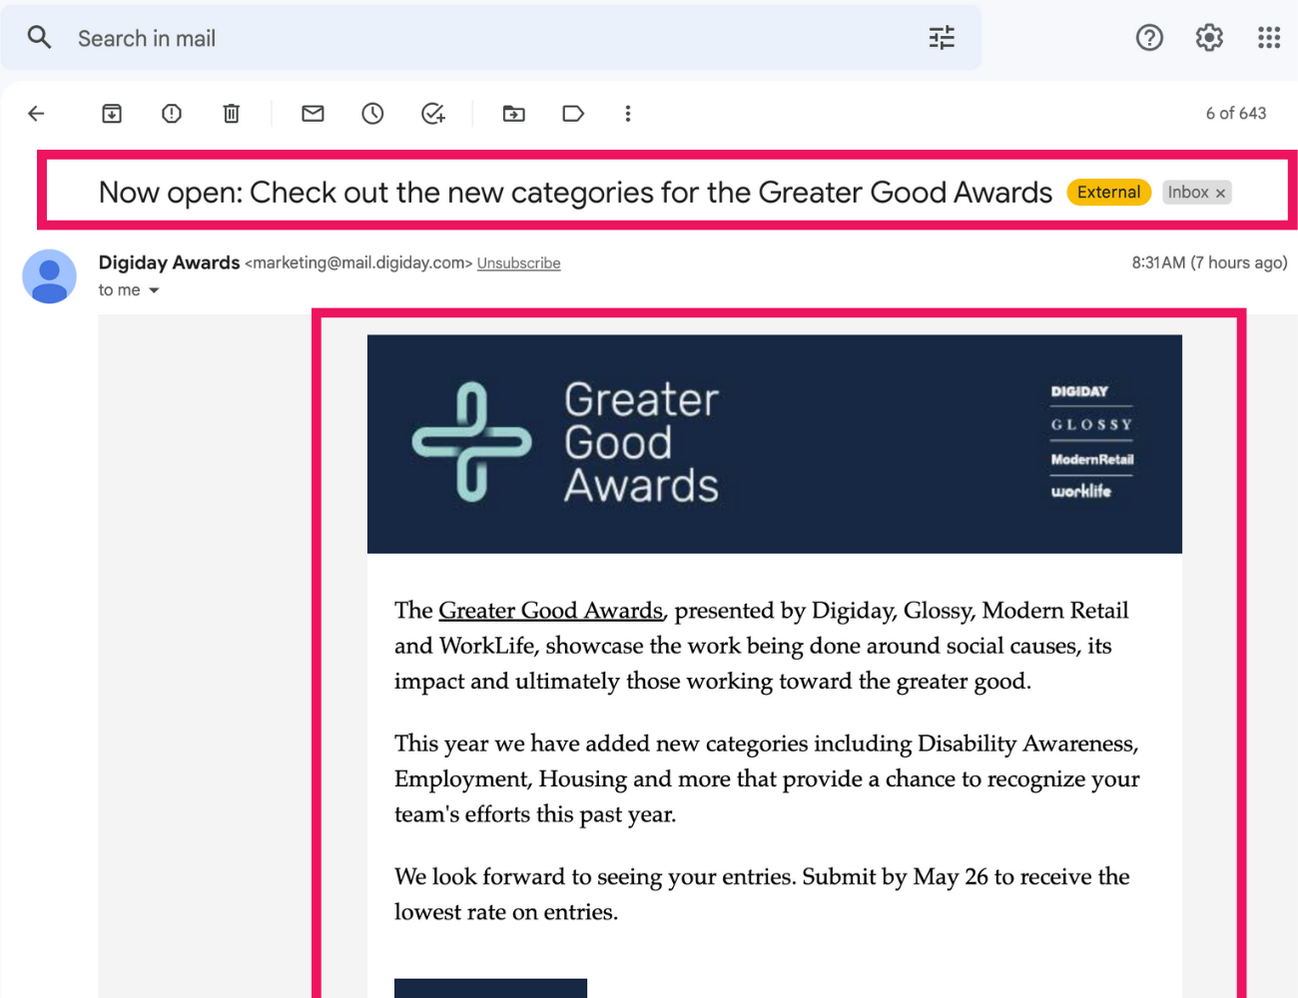The height and width of the screenshot is (998, 1298).
Task: Open sender details via Digiday Awards name
Action: pyautogui.click(x=169, y=262)
